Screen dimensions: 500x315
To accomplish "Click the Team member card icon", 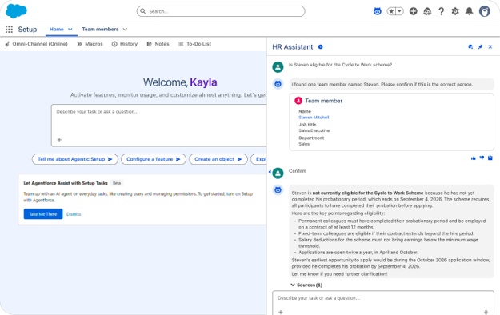I will [298, 101].
